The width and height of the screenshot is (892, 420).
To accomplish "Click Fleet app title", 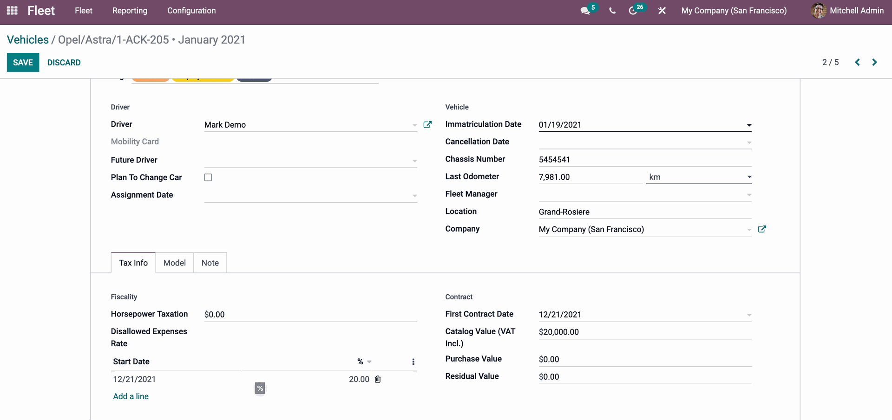I will (x=41, y=10).
